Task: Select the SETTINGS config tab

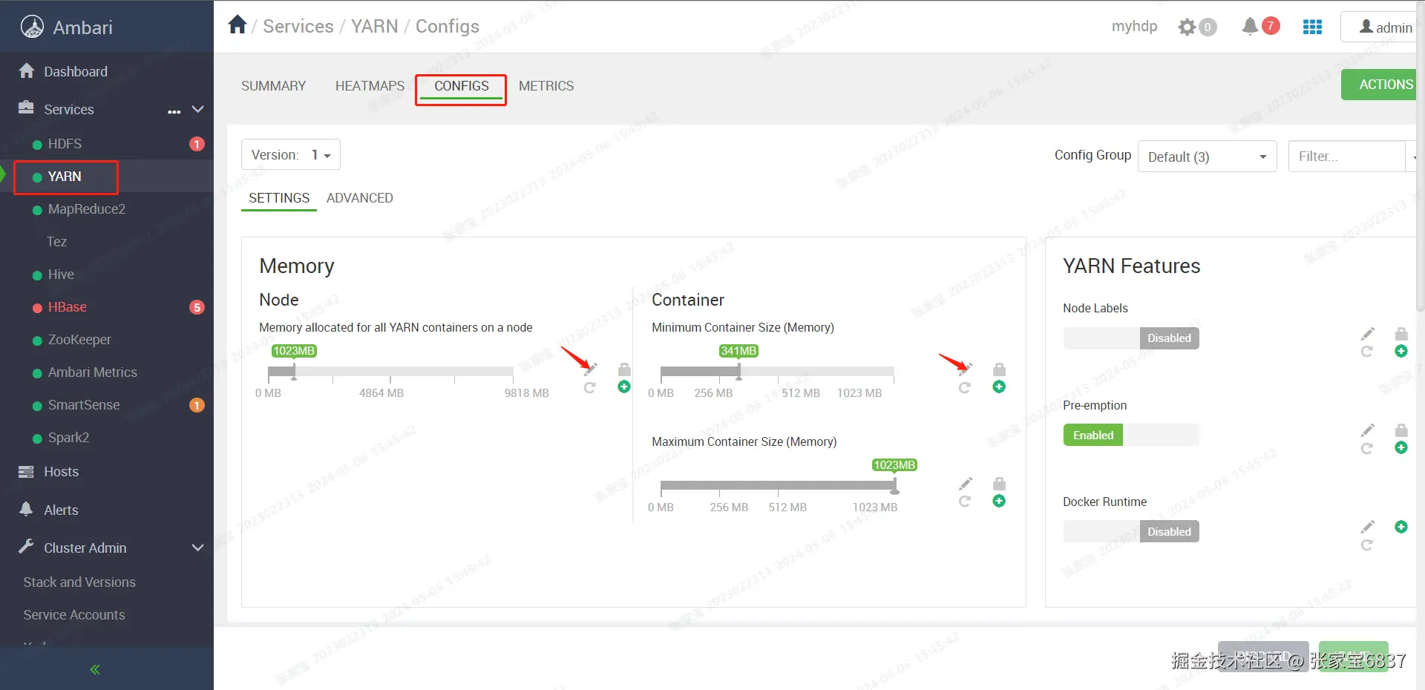Action: coord(279,198)
